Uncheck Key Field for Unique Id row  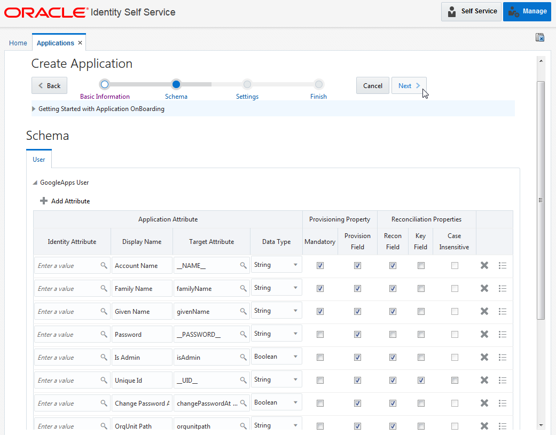(x=421, y=381)
